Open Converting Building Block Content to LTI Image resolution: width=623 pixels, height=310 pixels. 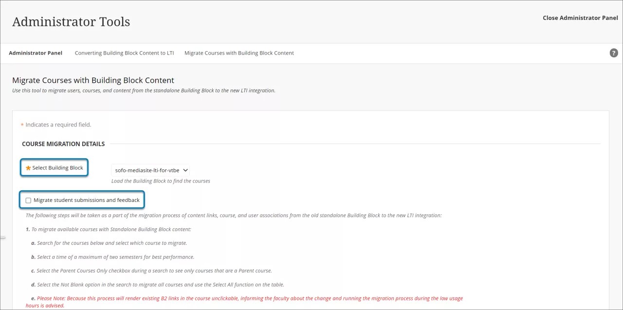[124, 53]
